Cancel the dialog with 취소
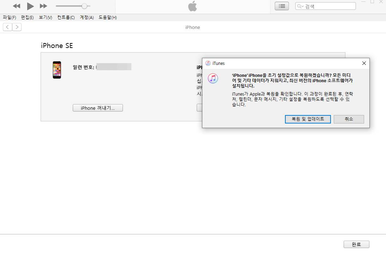Image resolution: width=386 pixels, height=253 pixels. click(349, 119)
